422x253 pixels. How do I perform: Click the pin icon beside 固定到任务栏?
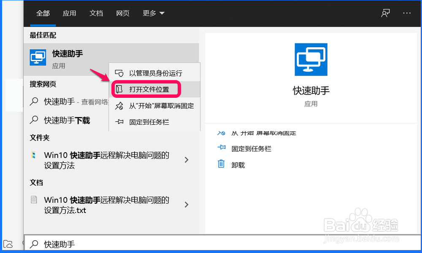coord(221,148)
